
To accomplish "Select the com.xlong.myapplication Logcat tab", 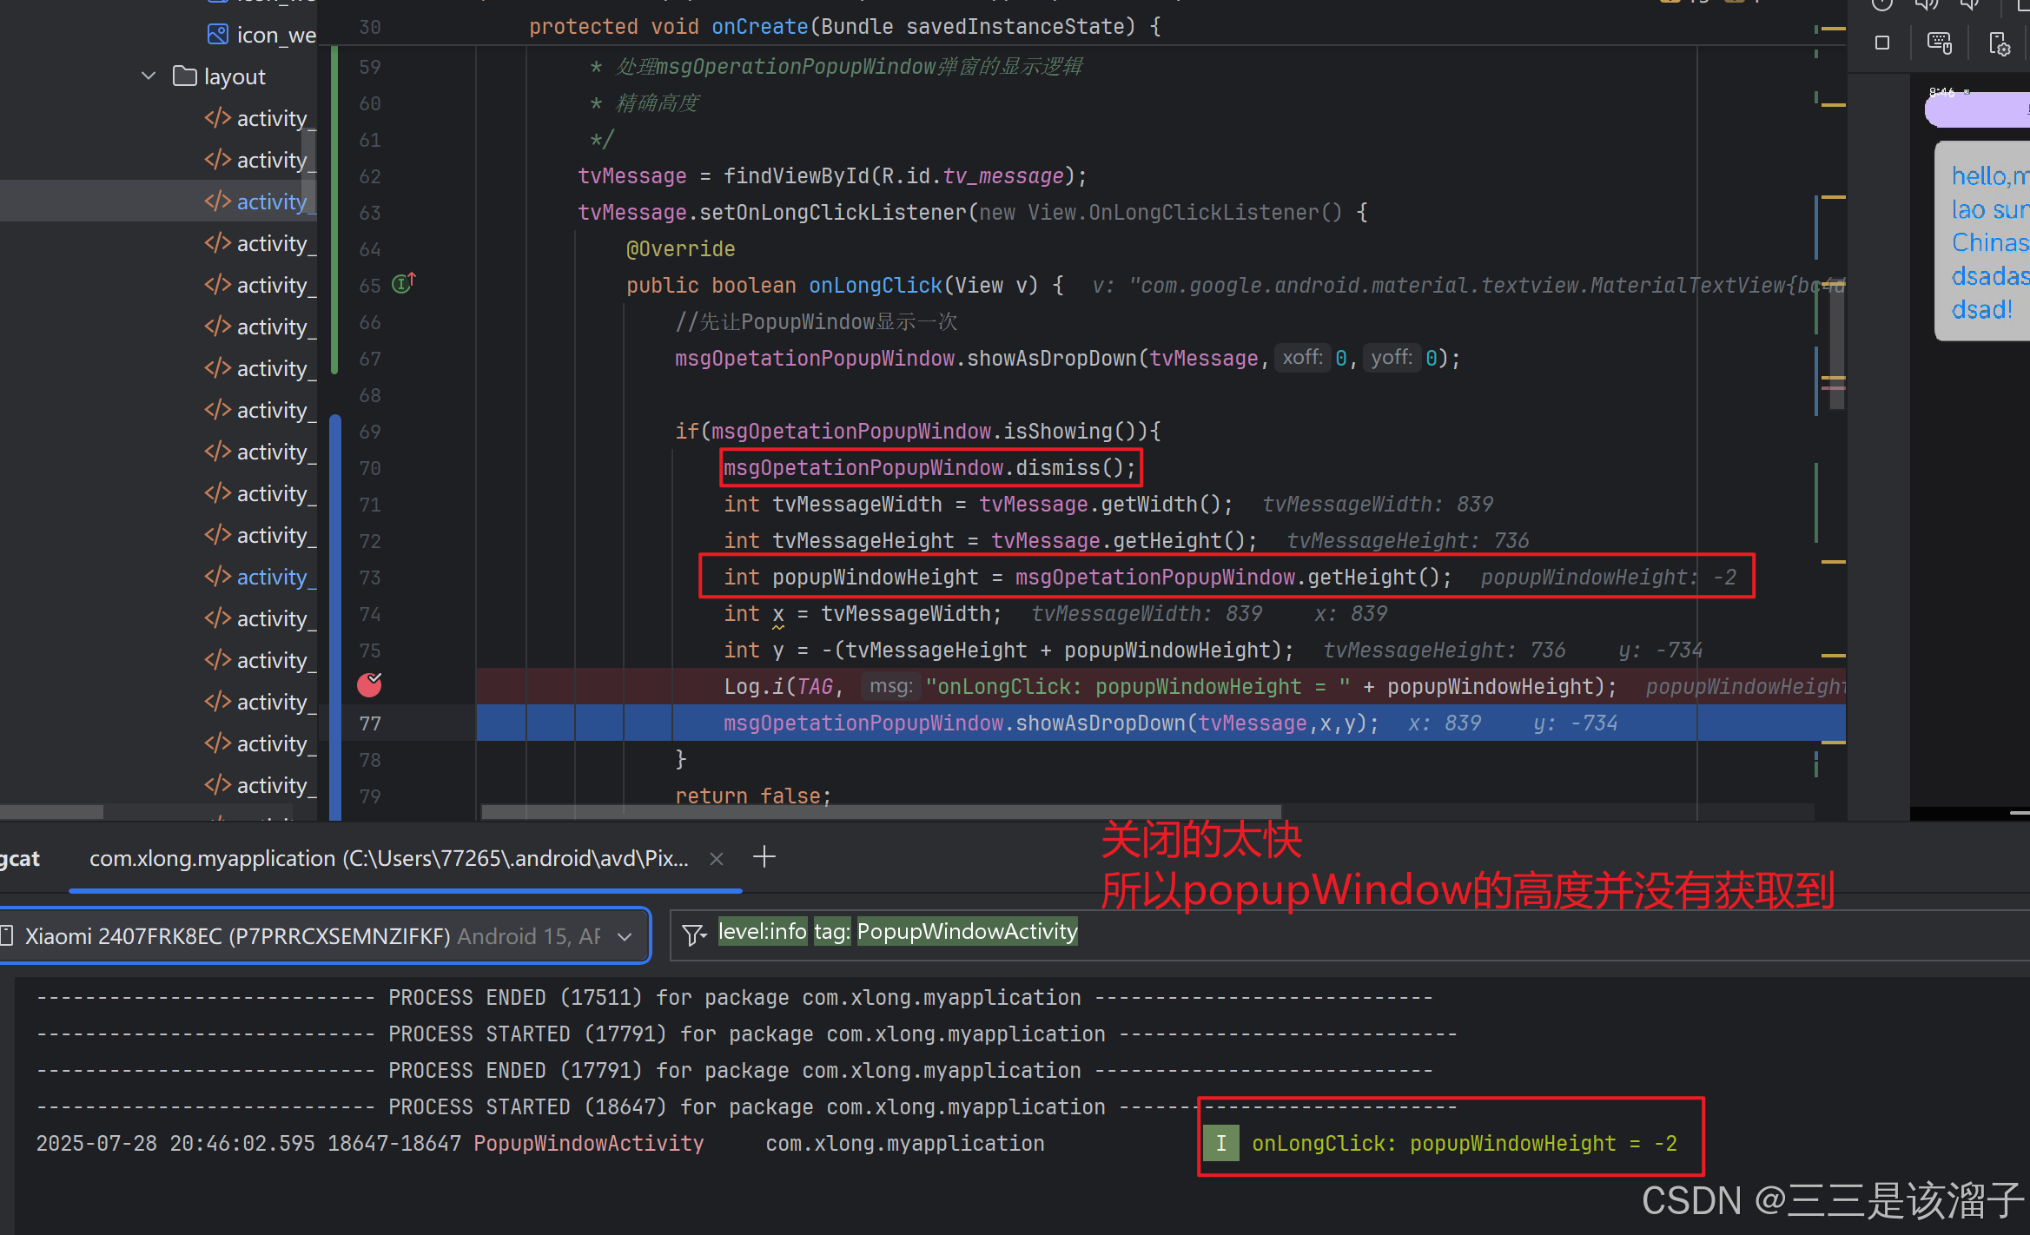I will point(389,859).
